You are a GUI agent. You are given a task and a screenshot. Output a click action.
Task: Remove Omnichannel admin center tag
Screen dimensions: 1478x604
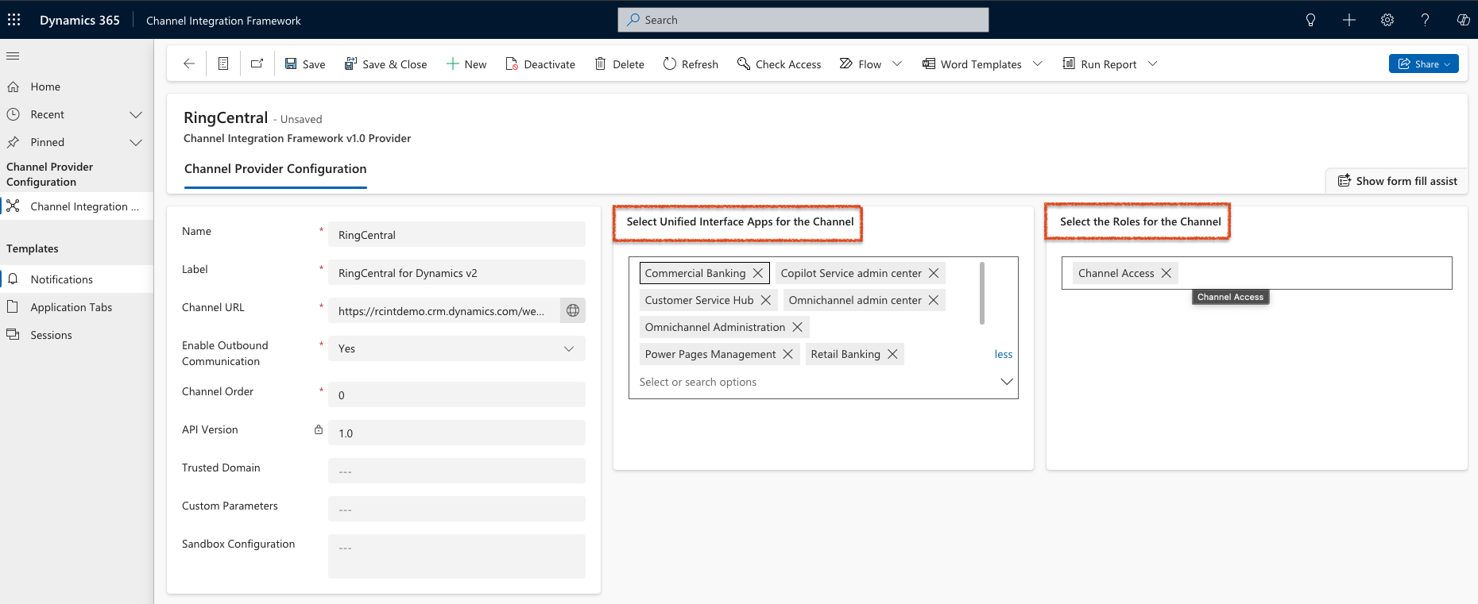[934, 300]
